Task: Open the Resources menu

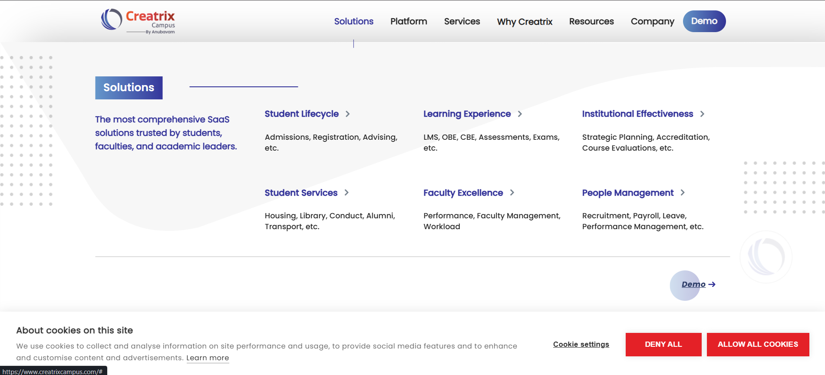Action: click(591, 21)
